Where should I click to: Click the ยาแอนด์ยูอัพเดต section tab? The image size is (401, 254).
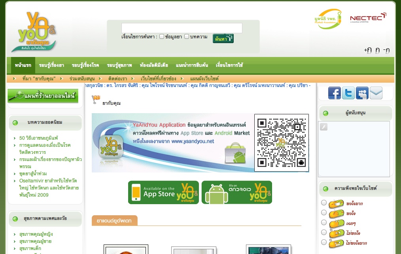click(115, 220)
